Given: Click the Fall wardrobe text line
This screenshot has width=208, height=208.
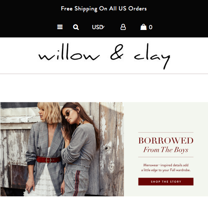Looking at the screenshot, I should 166,170.
